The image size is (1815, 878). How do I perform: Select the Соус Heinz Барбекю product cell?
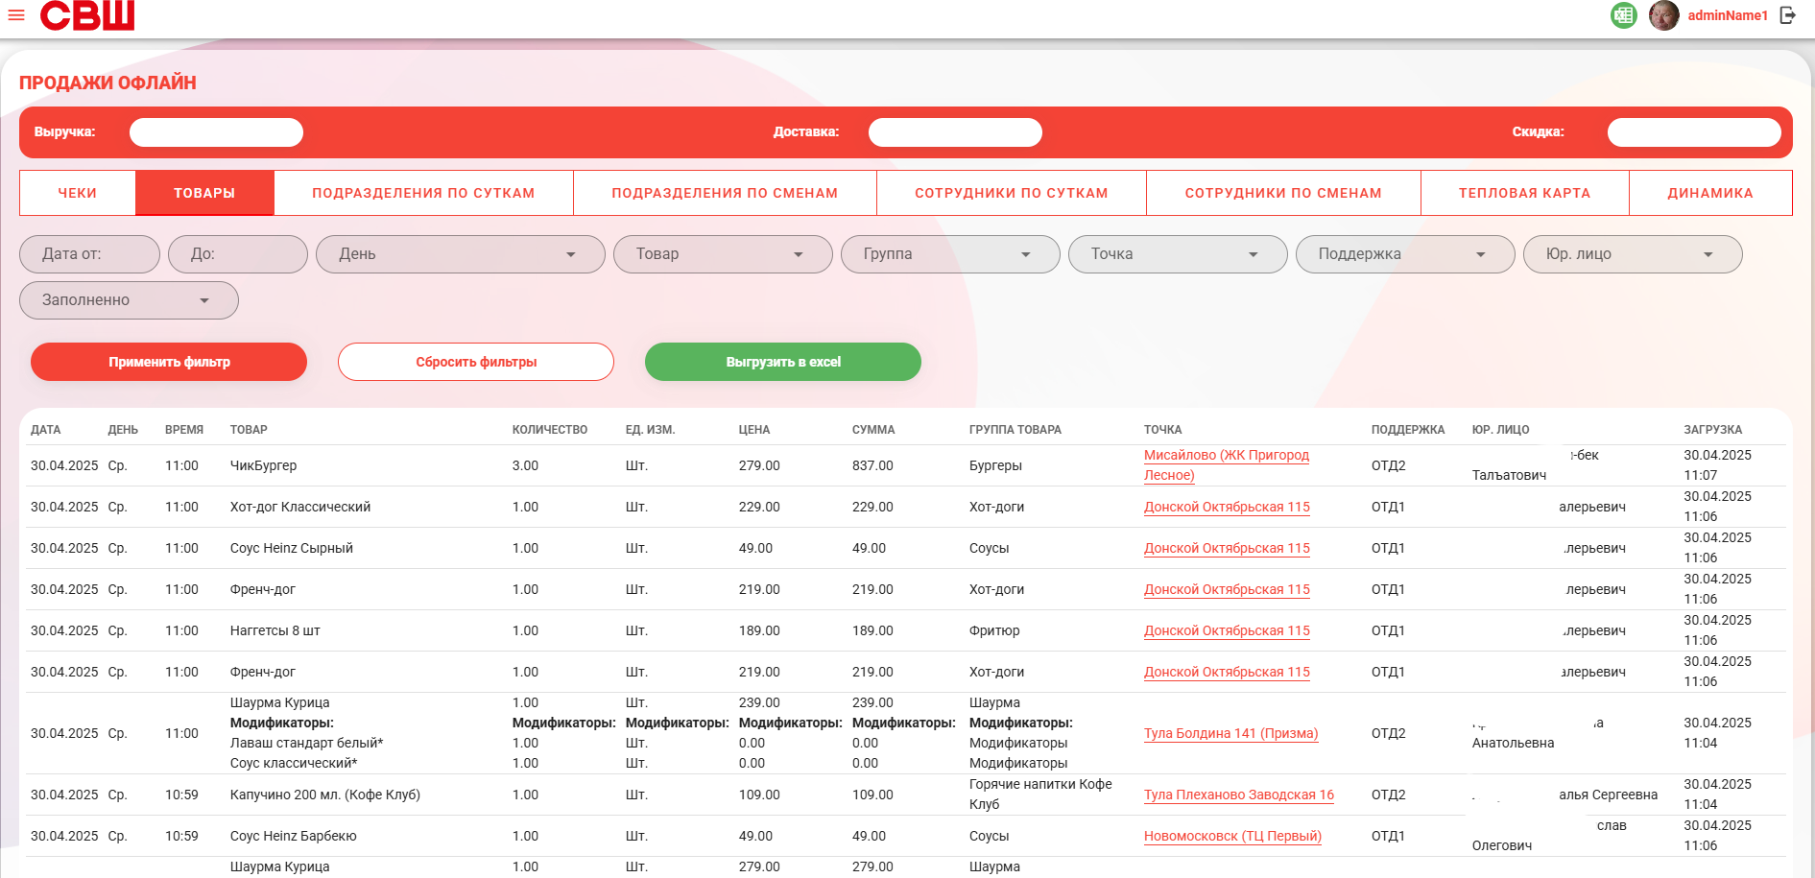point(294,836)
